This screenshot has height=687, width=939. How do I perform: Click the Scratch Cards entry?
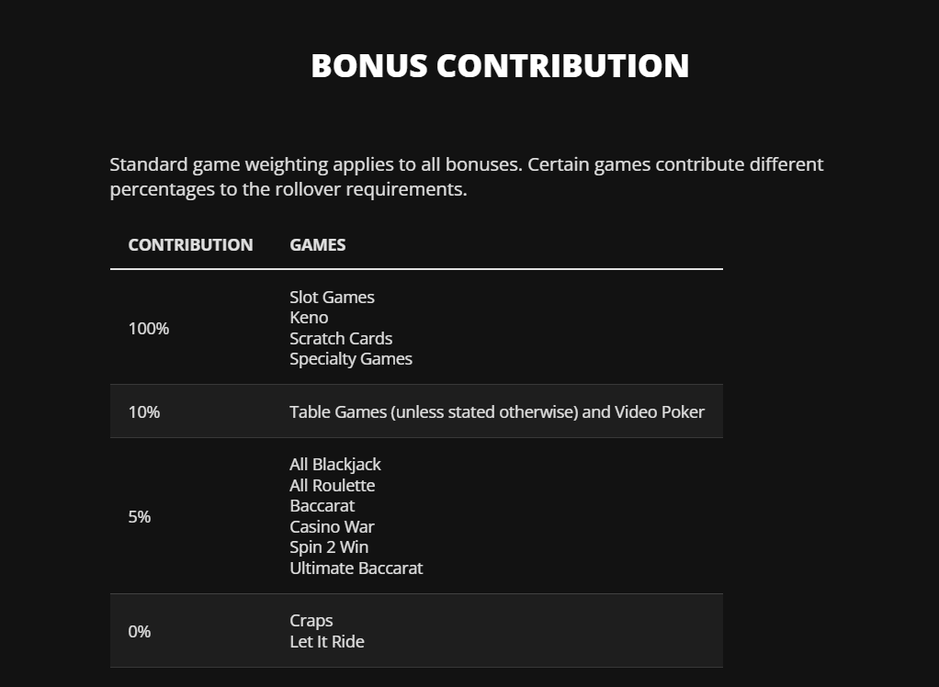click(x=341, y=339)
